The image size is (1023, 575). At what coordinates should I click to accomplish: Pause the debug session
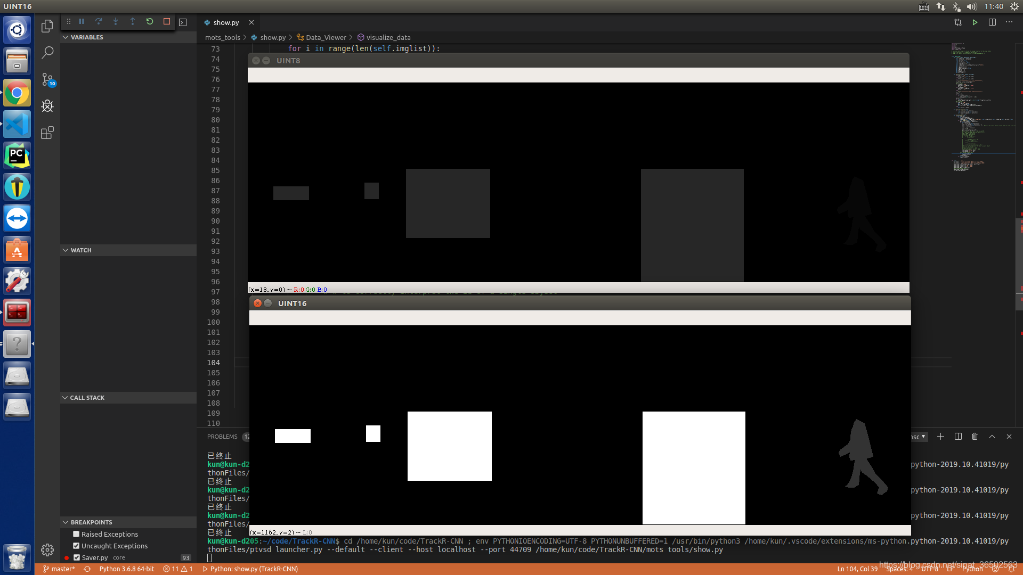point(82,22)
